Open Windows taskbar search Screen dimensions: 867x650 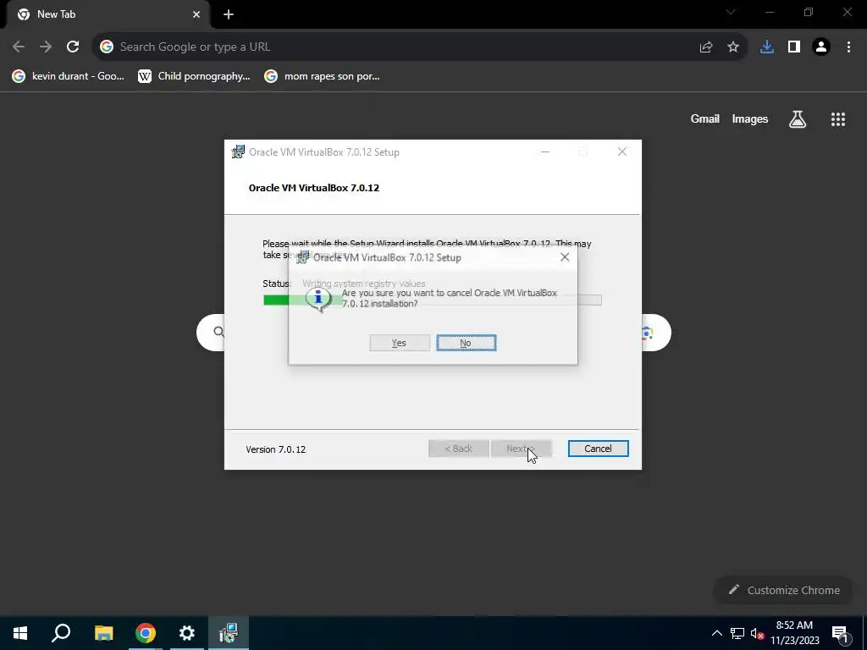[61, 633]
